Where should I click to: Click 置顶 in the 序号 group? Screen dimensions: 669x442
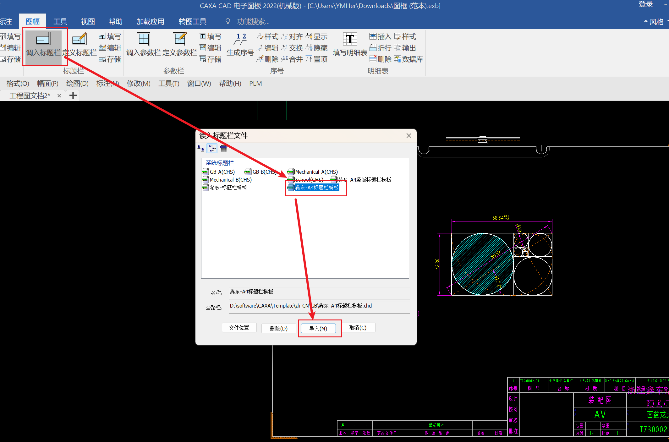(317, 59)
